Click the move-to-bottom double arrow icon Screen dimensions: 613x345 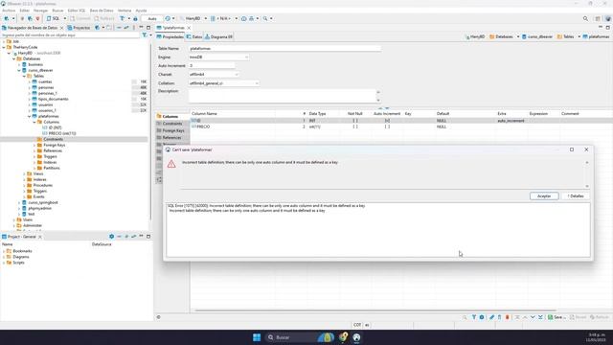point(540,317)
